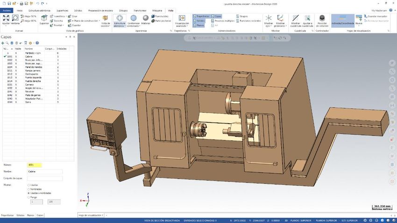This screenshot has width=397, height=223.
Task: Click Guardar marcador button
Action: (x=377, y=16)
